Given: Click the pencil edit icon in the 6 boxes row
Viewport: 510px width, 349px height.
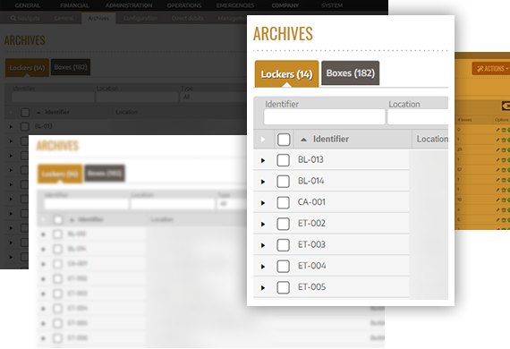Looking at the screenshot, I should pos(497,220).
